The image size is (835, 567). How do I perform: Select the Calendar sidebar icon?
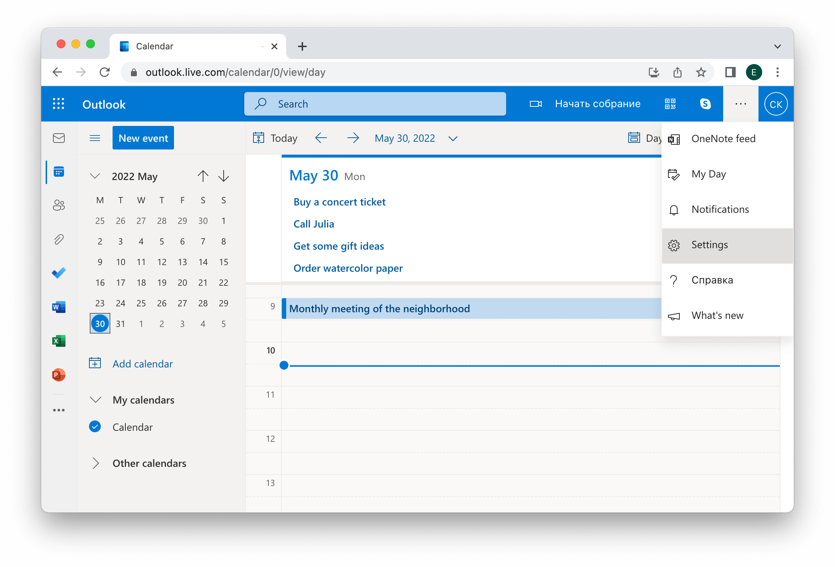[x=59, y=172]
